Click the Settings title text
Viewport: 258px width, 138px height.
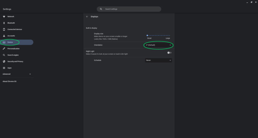click(7, 9)
